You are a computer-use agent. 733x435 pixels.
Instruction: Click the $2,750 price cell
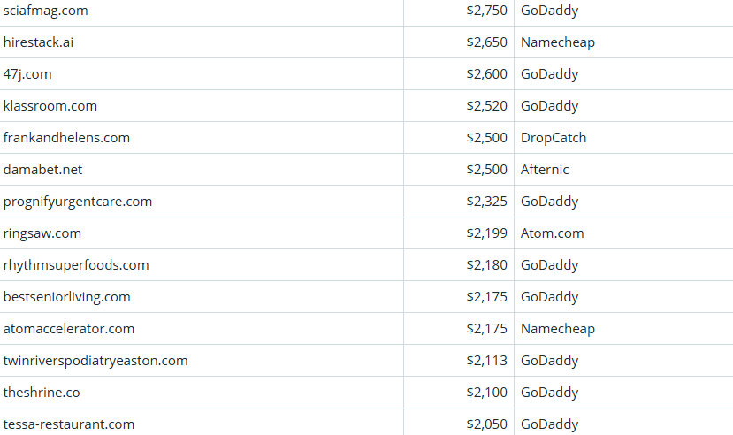pos(486,11)
